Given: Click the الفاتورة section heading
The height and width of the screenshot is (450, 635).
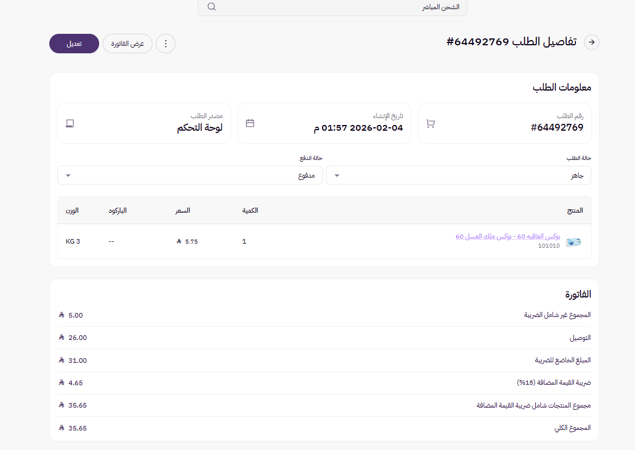Looking at the screenshot, I should 579,294.
